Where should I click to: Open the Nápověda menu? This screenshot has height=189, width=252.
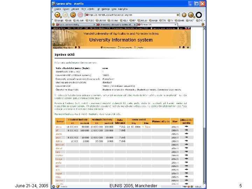[123, 9]
